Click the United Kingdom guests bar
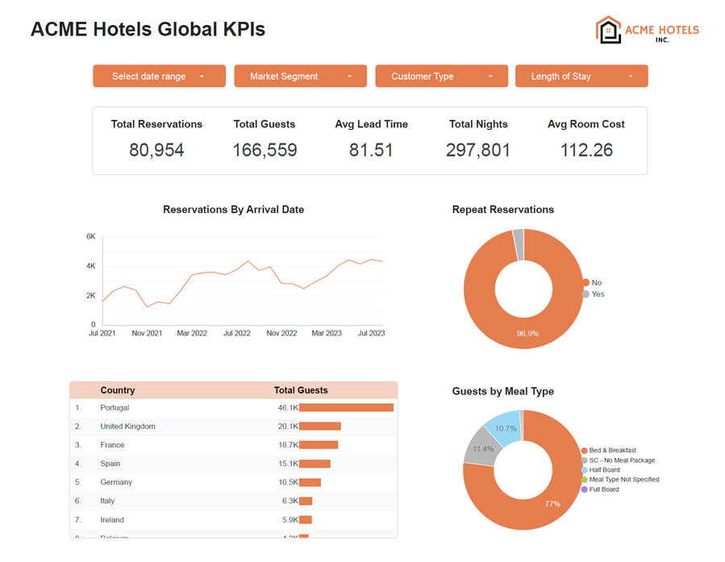Screen dimensions: 725x562 (320, 427)
